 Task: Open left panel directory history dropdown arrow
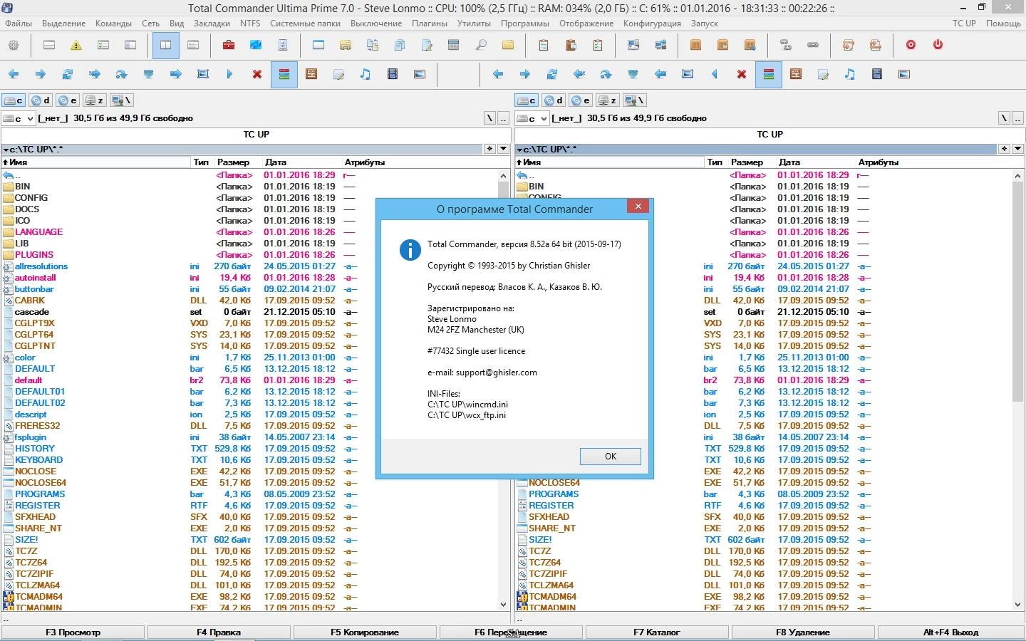(504, 149)
